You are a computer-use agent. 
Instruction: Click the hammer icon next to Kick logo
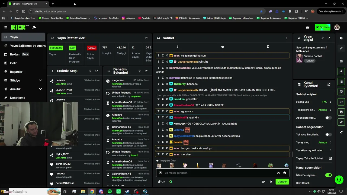pyautogui.click(x=34, y=27)
